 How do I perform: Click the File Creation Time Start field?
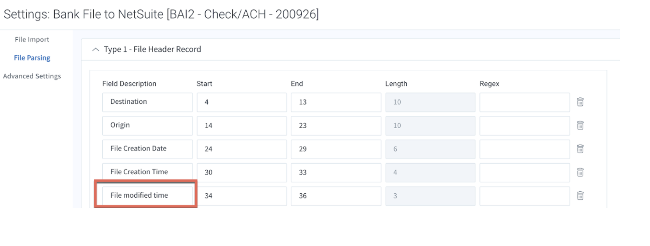click(242, 172)
